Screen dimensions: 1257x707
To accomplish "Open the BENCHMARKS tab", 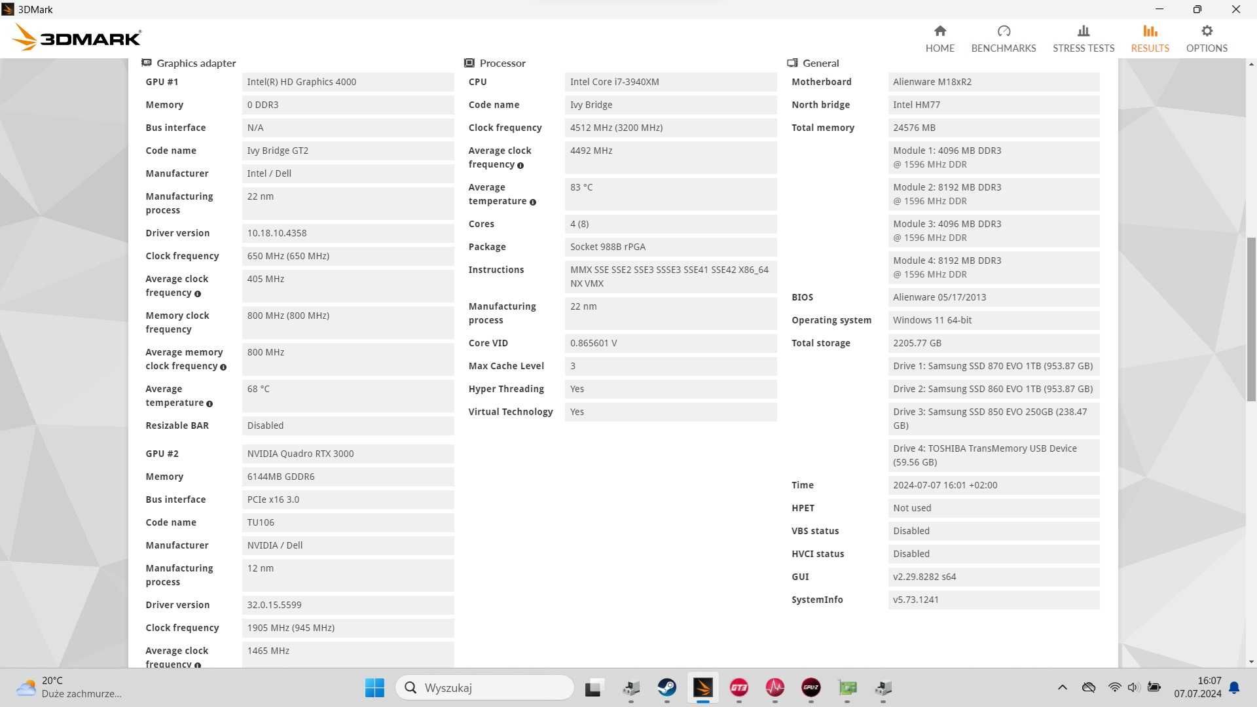I will pyautogui.click(x=1003, y=39).
